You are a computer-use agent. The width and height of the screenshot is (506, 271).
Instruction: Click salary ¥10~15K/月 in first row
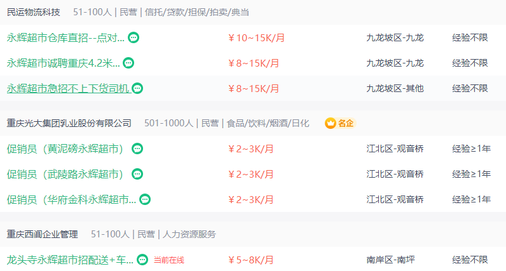(256, 38)
